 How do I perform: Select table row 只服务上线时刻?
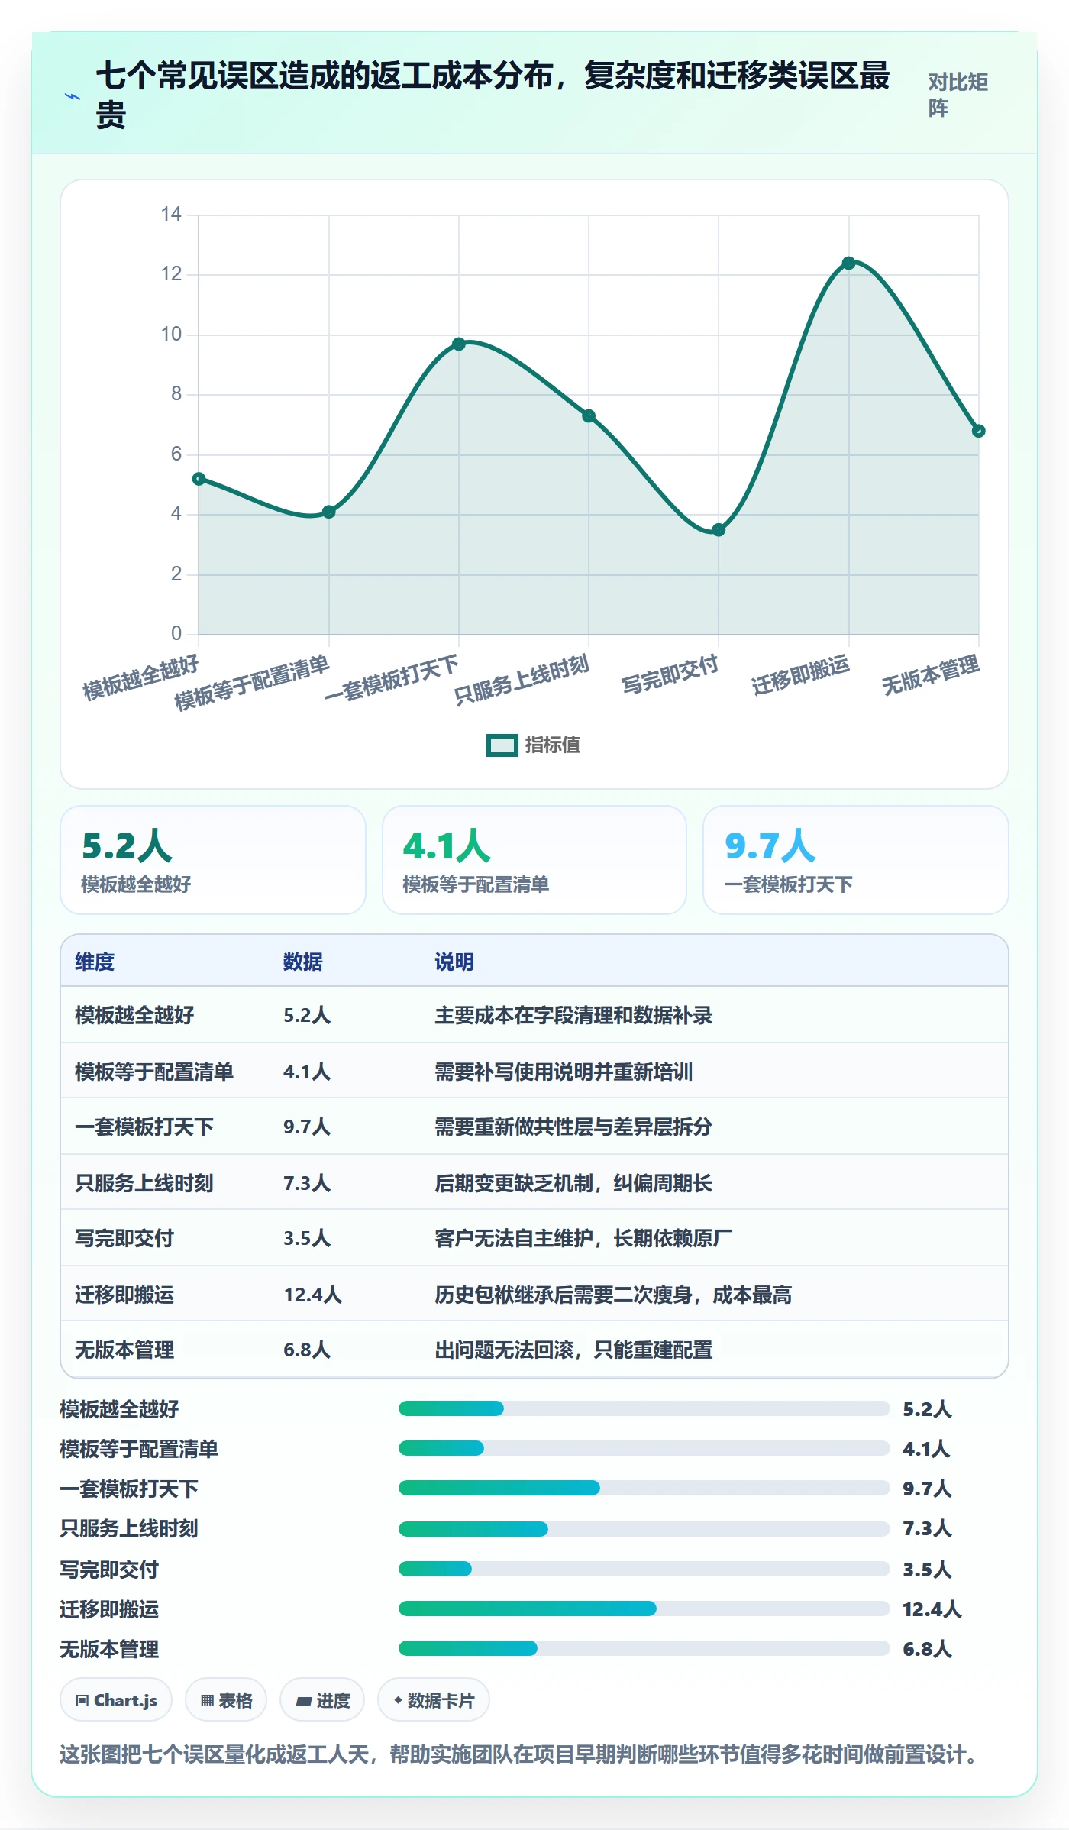point(534,1182)
